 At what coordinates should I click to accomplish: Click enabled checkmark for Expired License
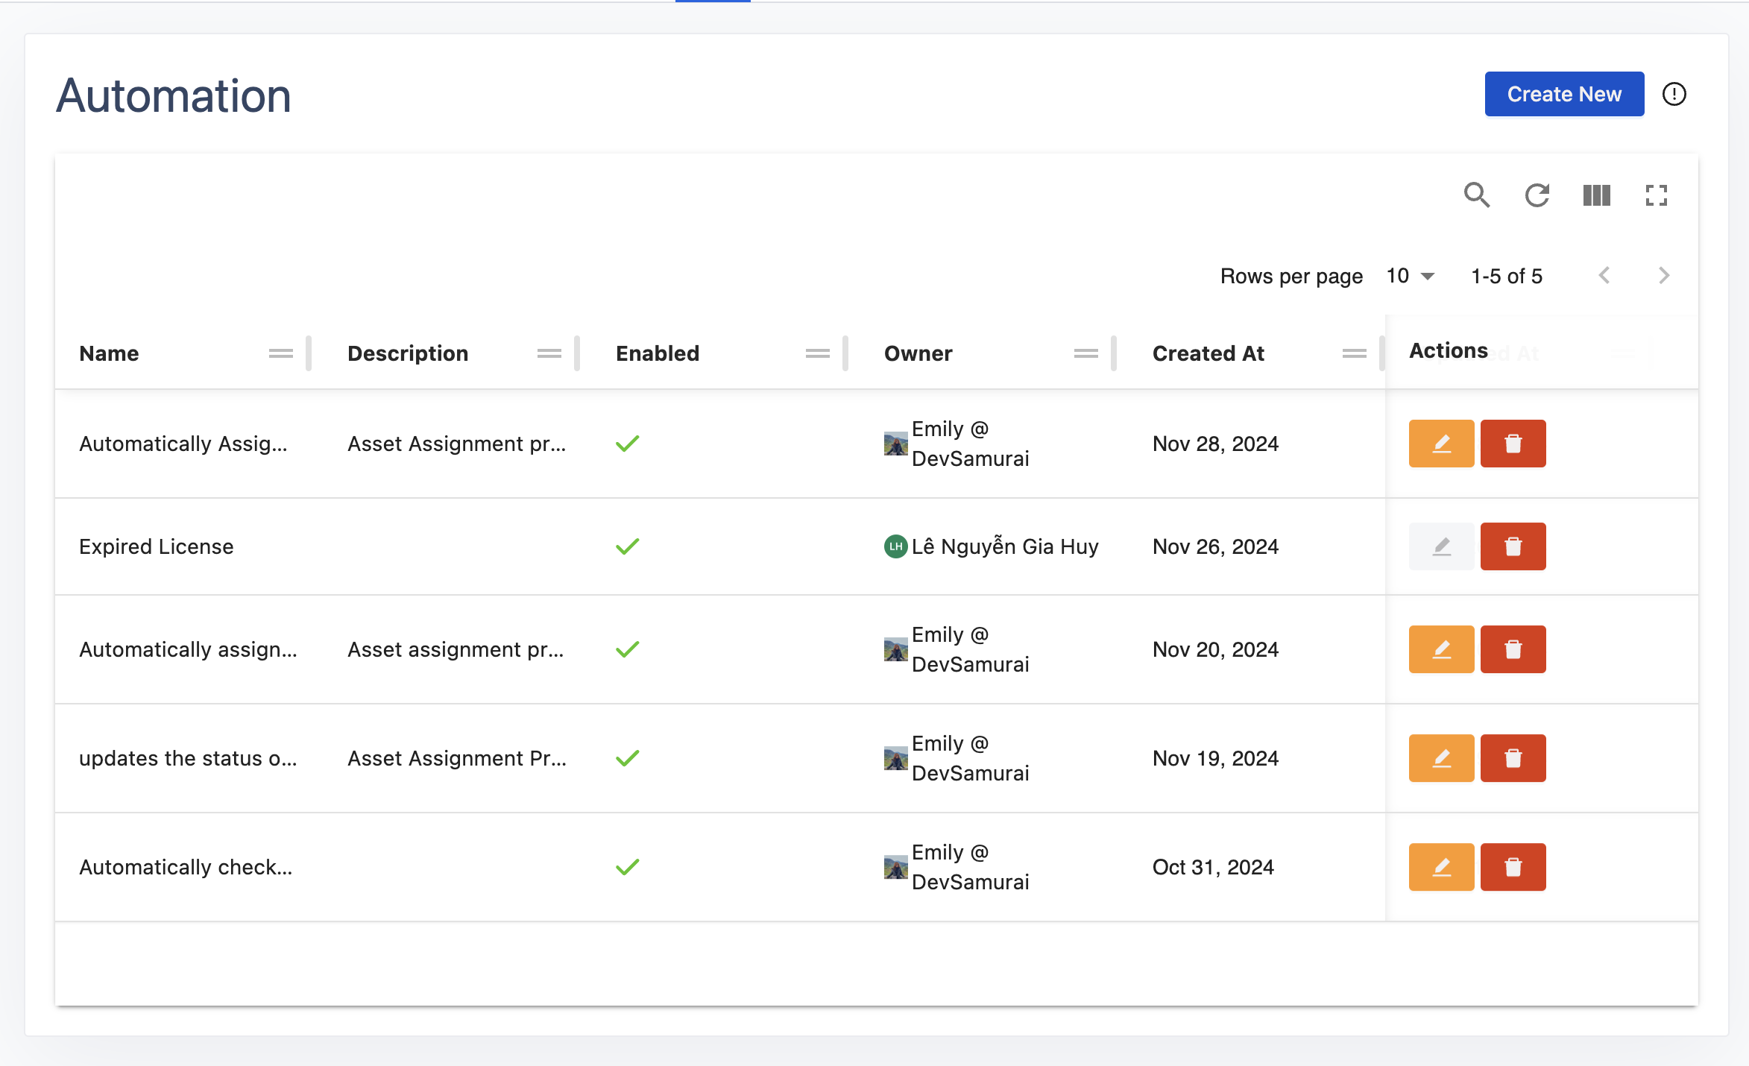pyautogui.click(x=627, y=546)
